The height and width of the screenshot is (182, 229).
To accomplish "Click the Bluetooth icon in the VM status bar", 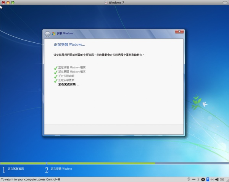I will pyautogui.click(x=198, y=179).
